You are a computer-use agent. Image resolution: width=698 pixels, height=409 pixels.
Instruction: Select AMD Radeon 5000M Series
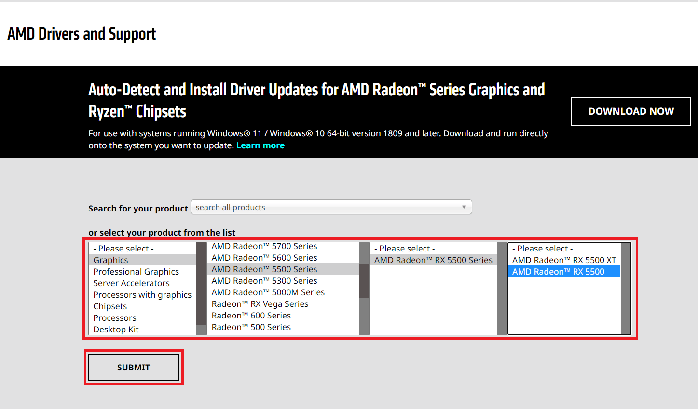tap(283, 292)
